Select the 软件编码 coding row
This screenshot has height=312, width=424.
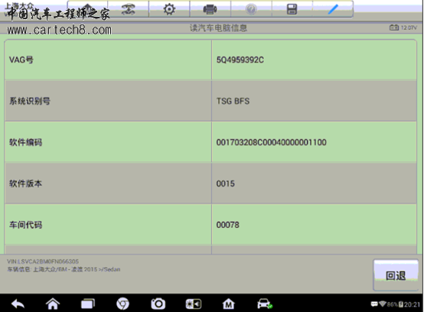(x=210, y=142)
